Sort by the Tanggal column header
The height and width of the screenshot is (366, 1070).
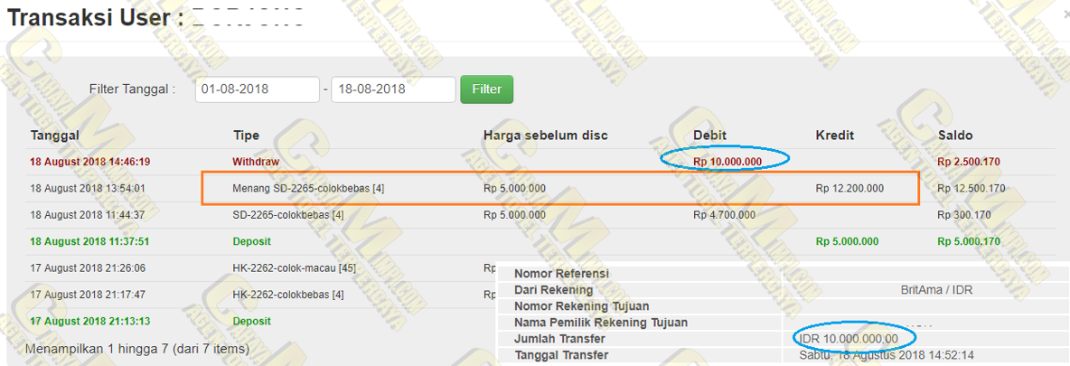[x=55, y=136]
